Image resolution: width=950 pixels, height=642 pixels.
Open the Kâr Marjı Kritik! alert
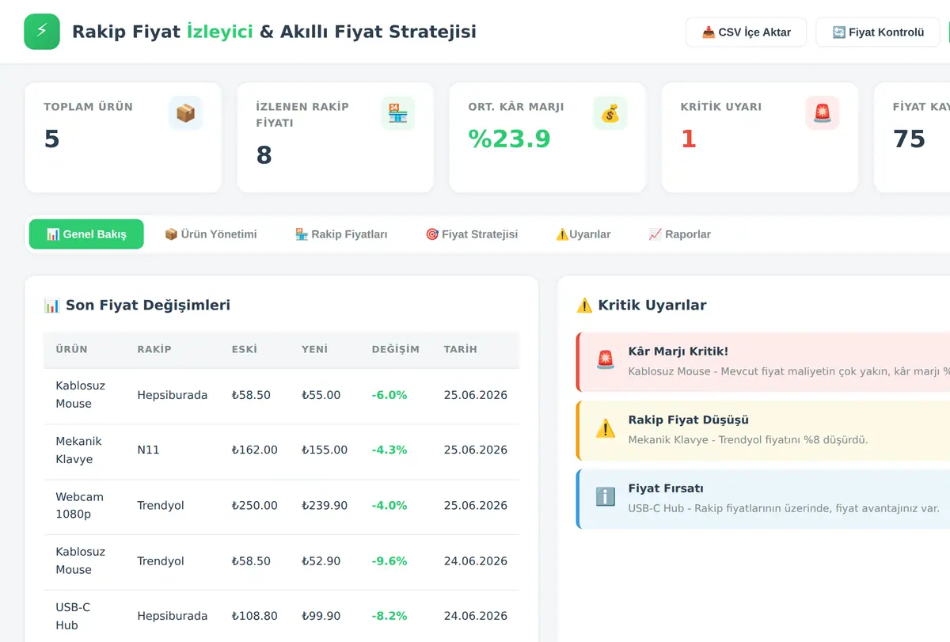tap(764, 362)
